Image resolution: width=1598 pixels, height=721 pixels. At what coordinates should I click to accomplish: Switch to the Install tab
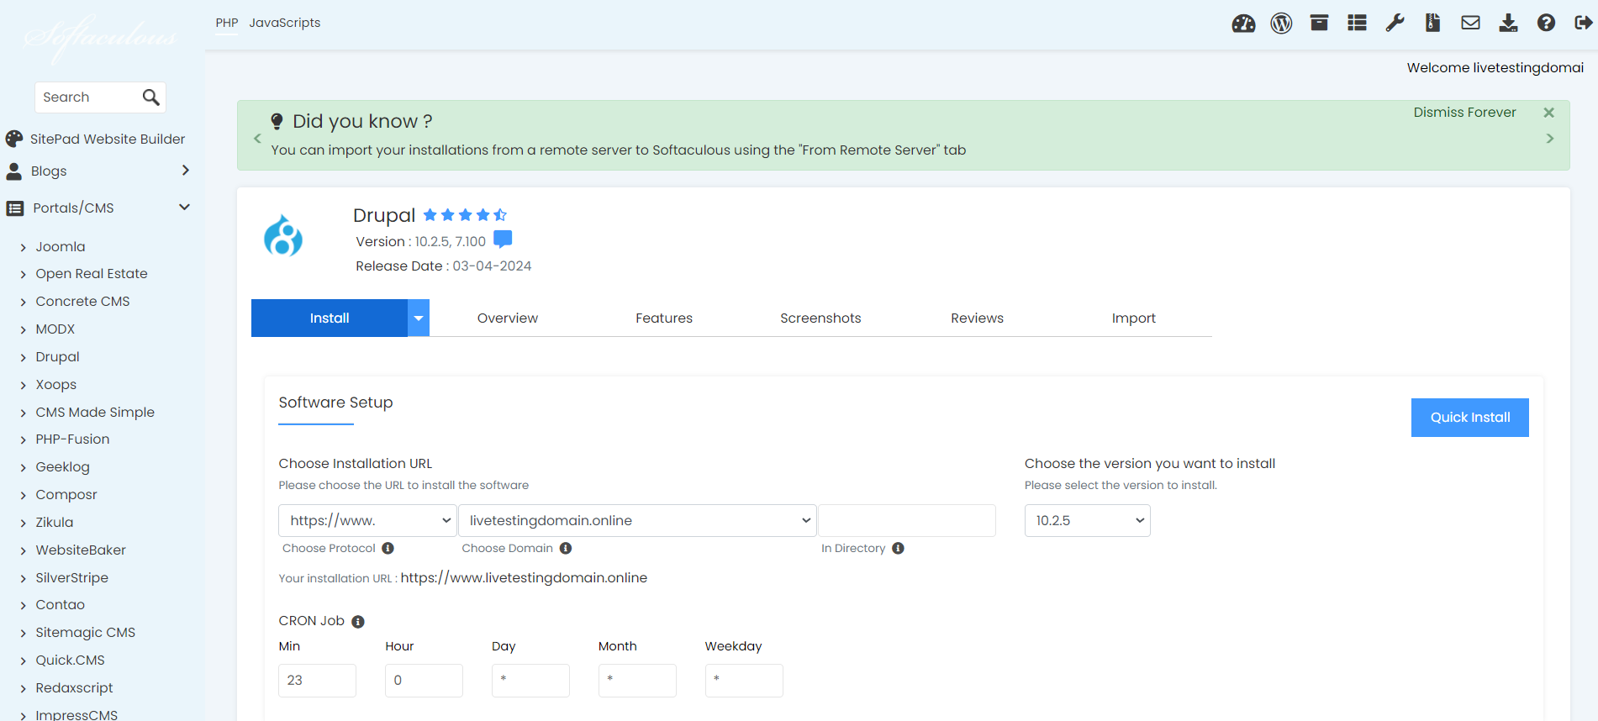330,318
